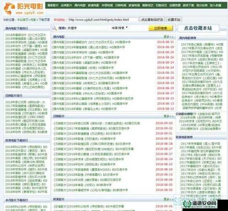Click the 日韩影片排行 sidebar header
The width and height of the screenshot is (228, 211).
14,96
